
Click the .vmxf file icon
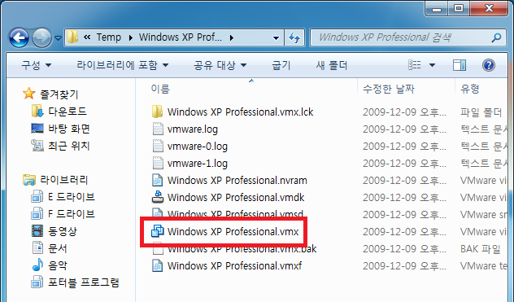(158, 265)
